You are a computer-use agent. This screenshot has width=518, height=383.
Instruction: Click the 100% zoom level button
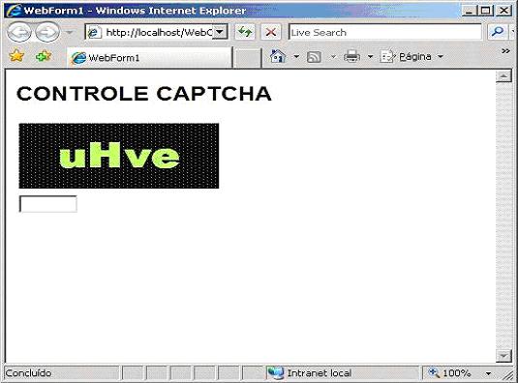click(449, 373)
